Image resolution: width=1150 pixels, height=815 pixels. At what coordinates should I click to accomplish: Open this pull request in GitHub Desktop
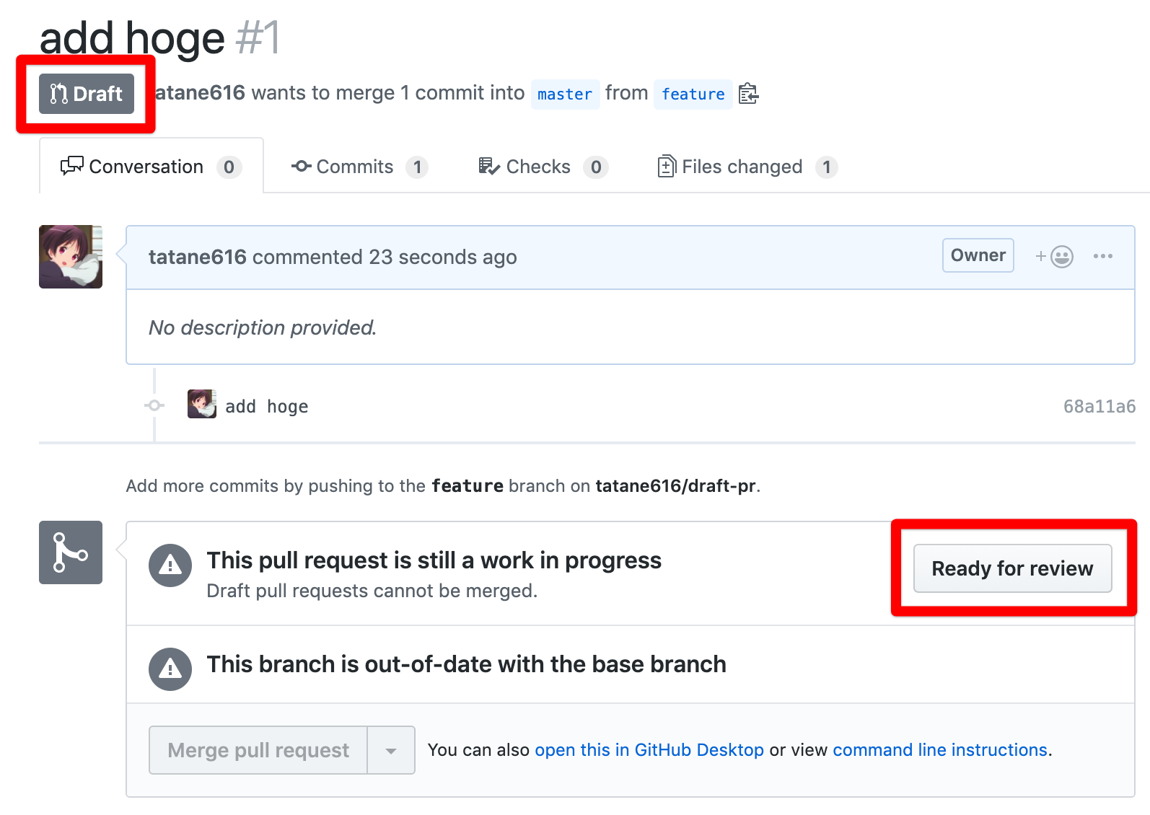649,750
